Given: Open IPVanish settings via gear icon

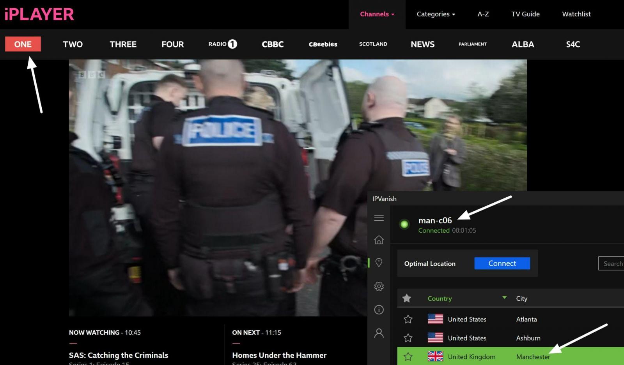Looking at the screenshot, I should [379, 286].
